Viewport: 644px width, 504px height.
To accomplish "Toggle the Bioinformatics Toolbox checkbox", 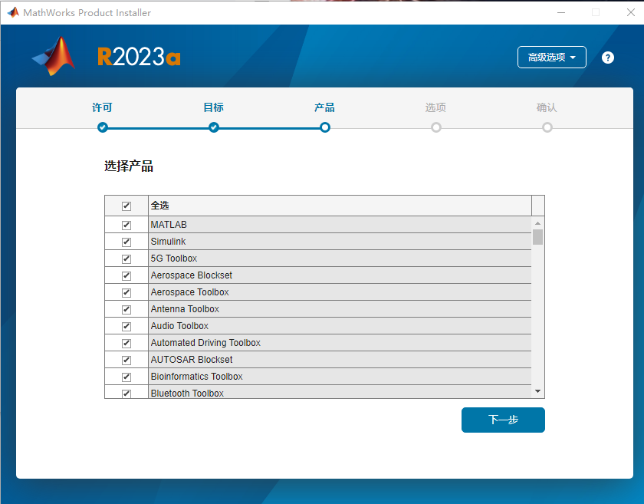I will click(126, 377).
